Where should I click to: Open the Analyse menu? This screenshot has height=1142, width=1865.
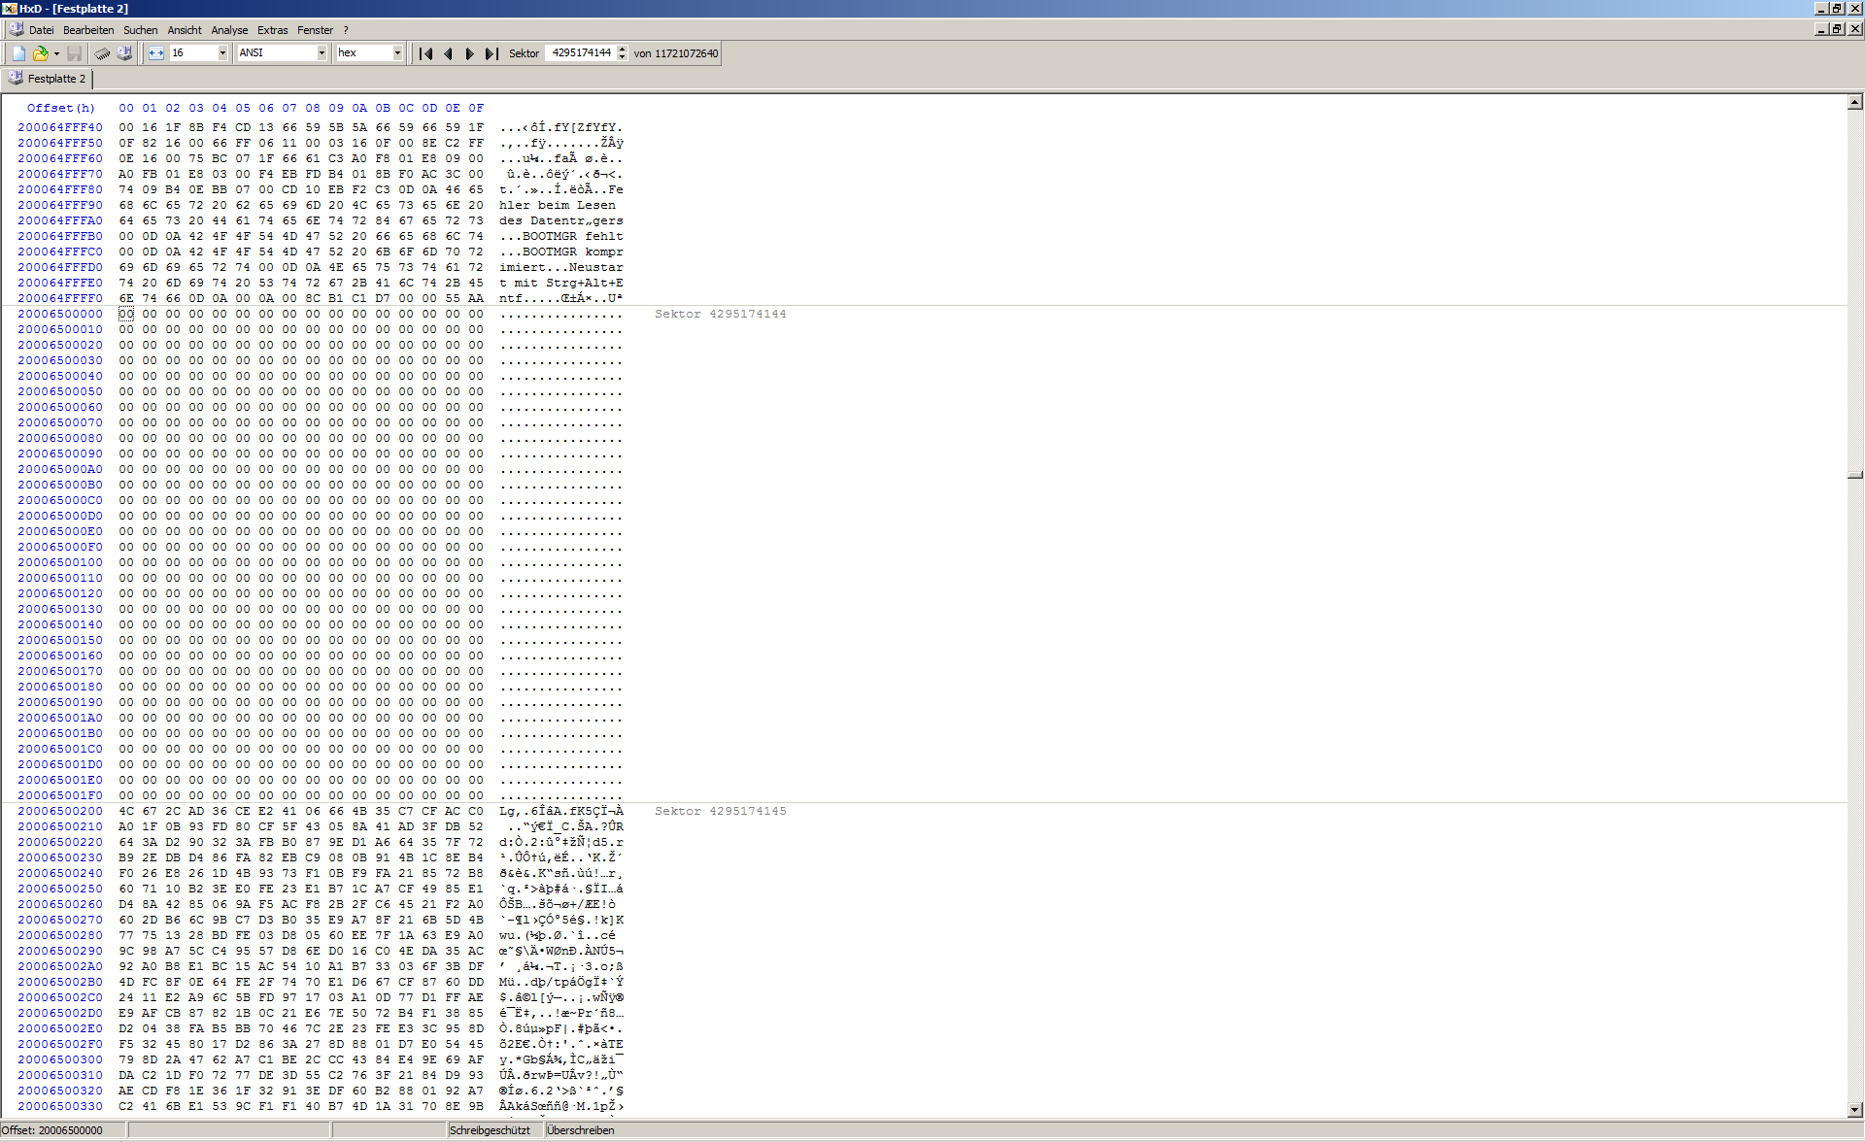229,30
